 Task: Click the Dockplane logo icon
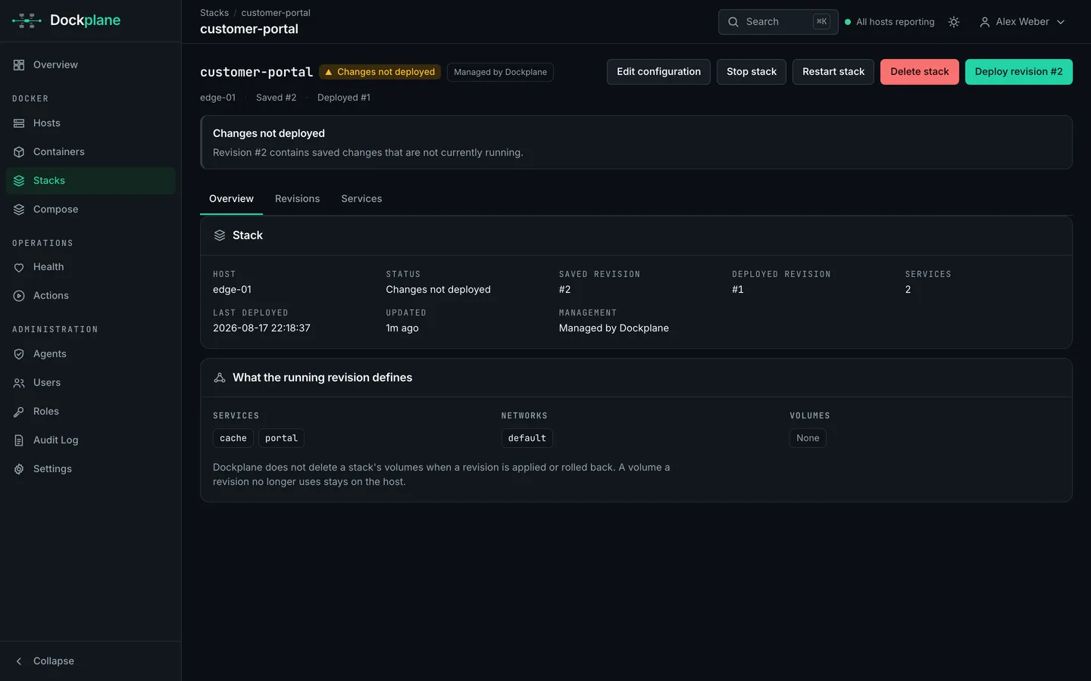click(27, 20)
